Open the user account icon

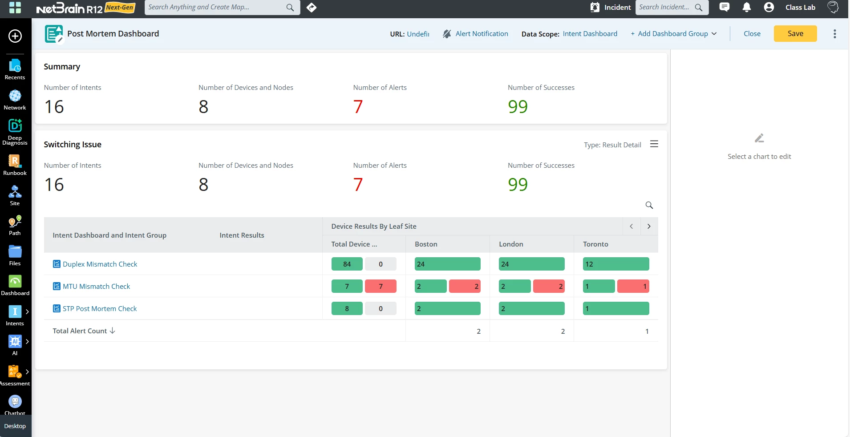pyautogui.click(x=769, y=7)
